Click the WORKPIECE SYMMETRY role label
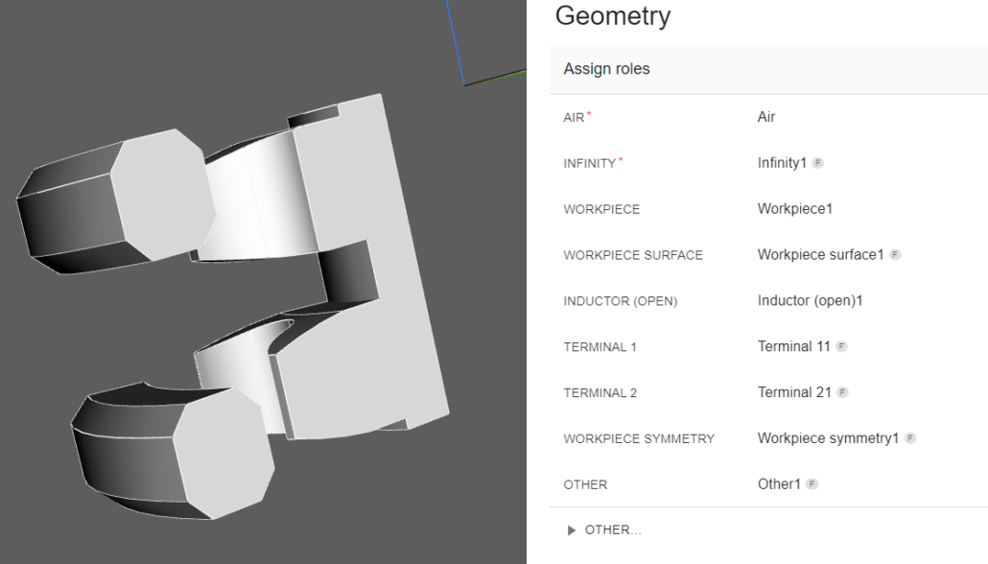This screenshot has height=564, width=988. click(639, 439)
